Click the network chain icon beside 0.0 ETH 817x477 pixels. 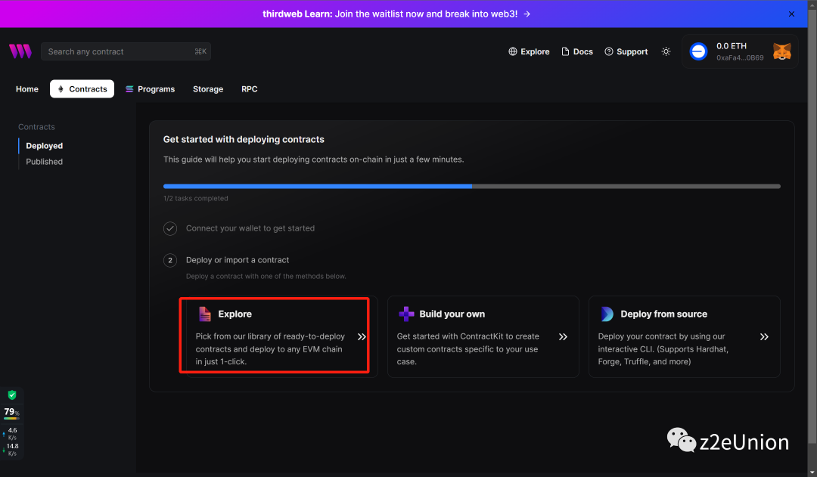point(698,51)
